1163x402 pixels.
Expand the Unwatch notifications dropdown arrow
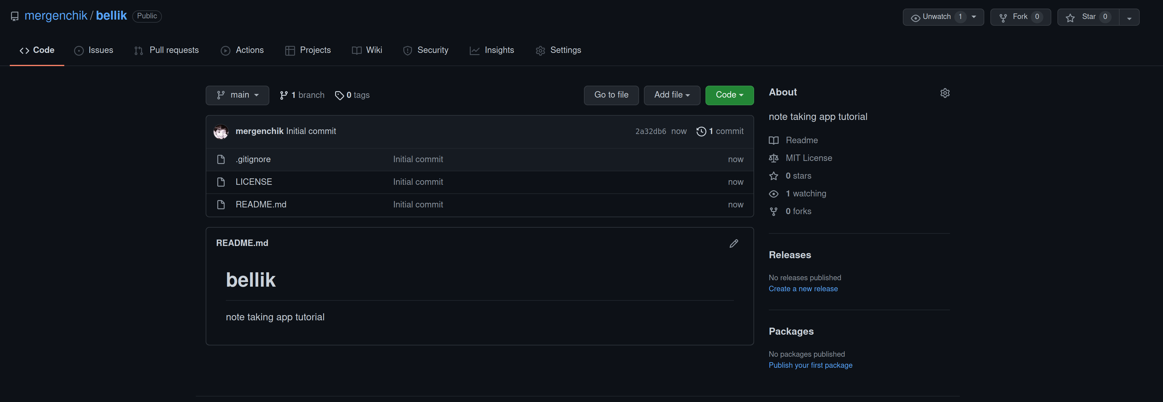(x=974, y=17)
